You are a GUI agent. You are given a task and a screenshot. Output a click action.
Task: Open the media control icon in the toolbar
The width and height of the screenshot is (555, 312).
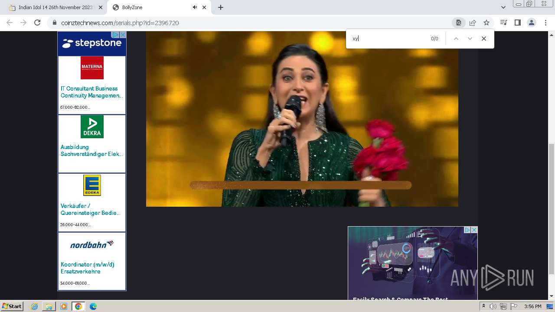coord(503,23)
